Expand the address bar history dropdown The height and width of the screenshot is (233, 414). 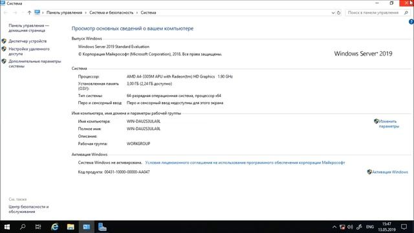333,13
